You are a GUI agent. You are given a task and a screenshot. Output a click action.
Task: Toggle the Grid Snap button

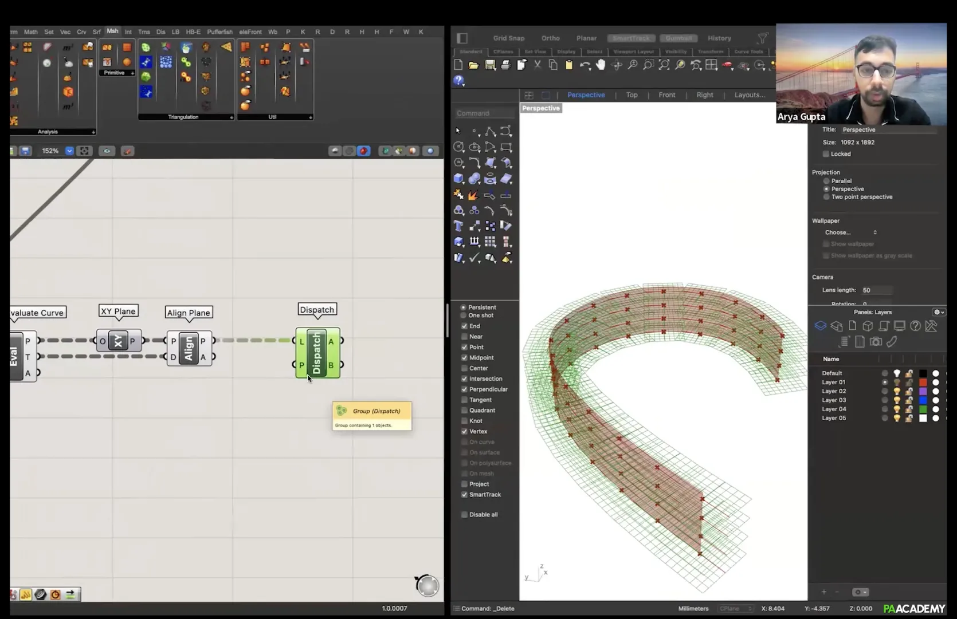[x=508, y=38]
